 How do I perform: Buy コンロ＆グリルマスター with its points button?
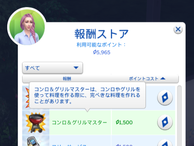coord(165,122)
